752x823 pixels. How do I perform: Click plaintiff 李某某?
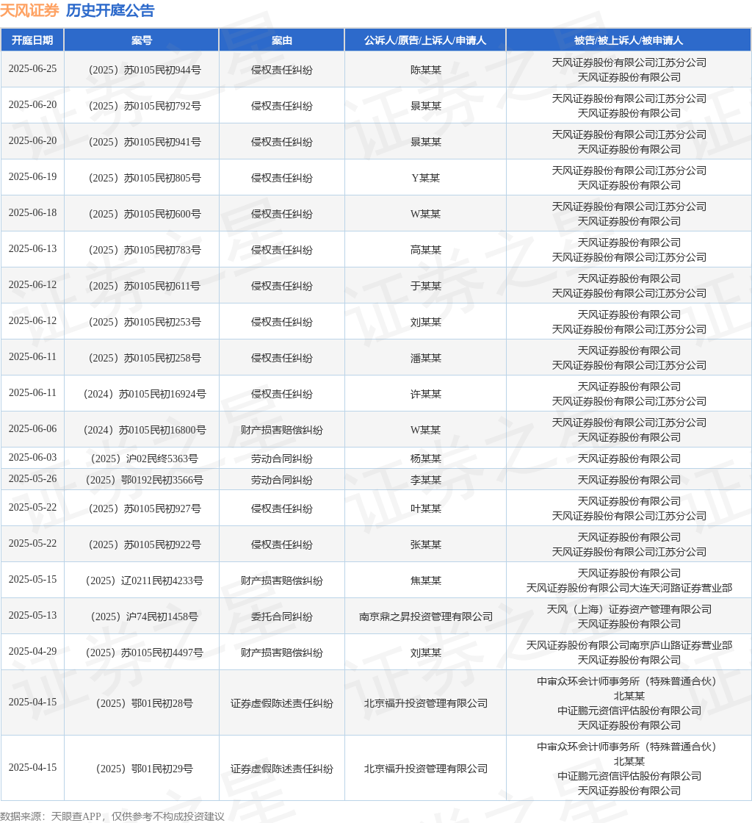[425, 481]
